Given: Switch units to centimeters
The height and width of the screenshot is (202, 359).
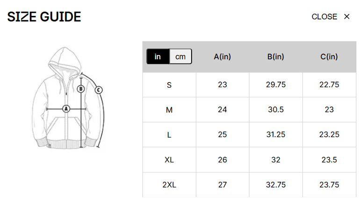Looking at the screenshot, I should (x=180, y=57).
